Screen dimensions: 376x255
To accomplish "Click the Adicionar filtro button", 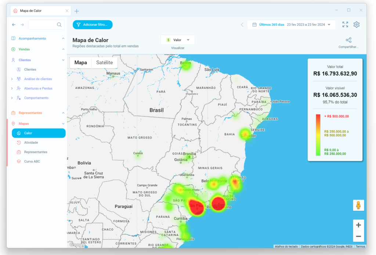I will tap(93, 25).
